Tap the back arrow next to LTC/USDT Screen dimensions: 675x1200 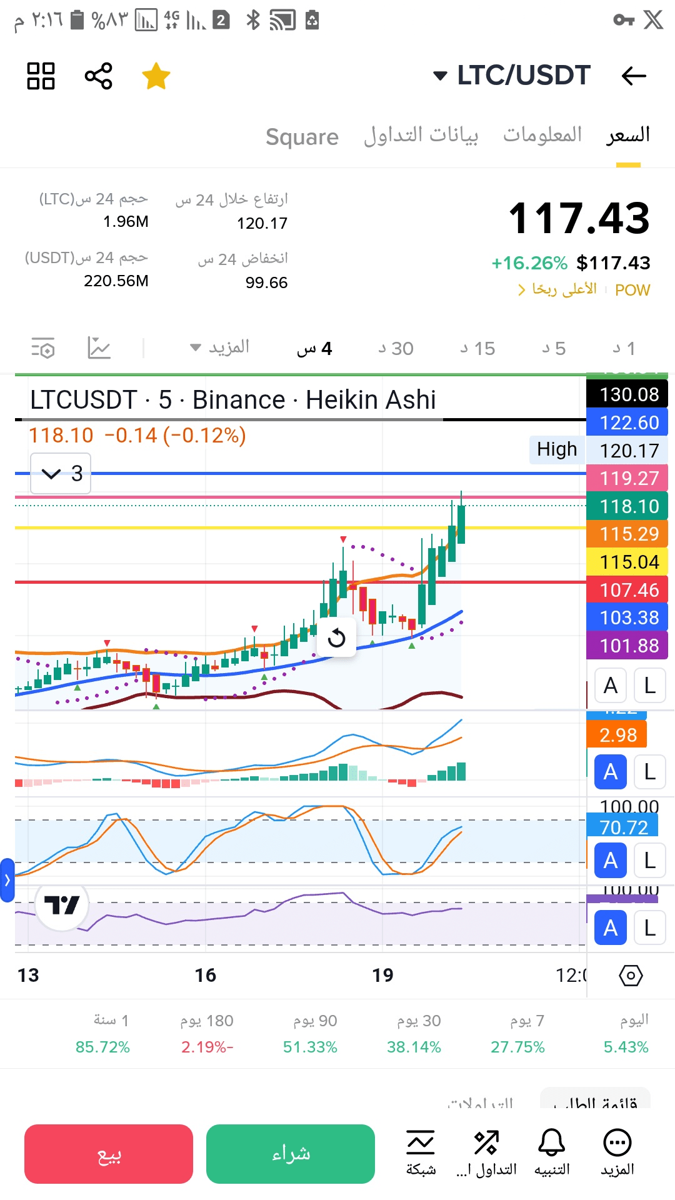click(633, 76)
